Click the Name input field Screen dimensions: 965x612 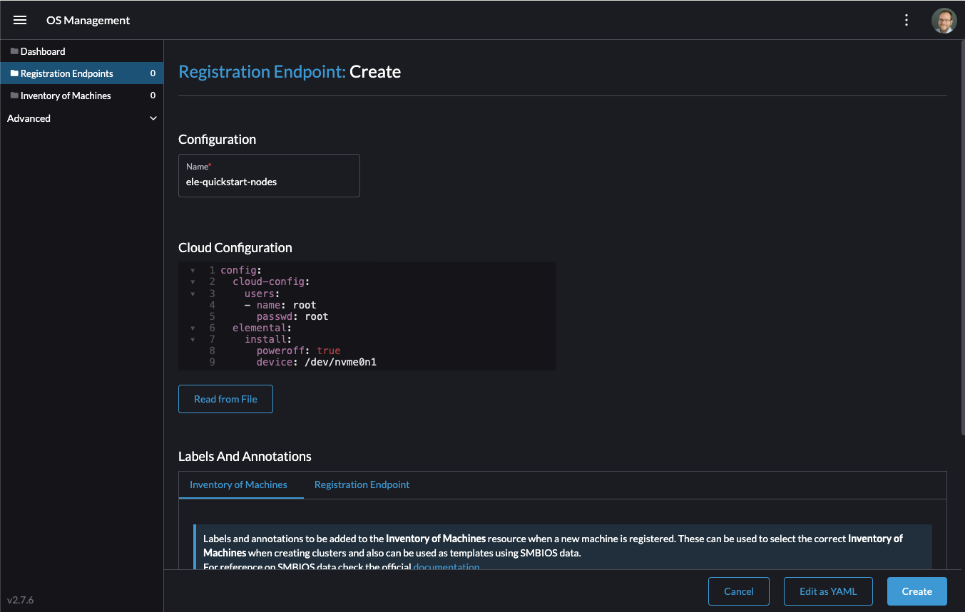coord(269,182)
